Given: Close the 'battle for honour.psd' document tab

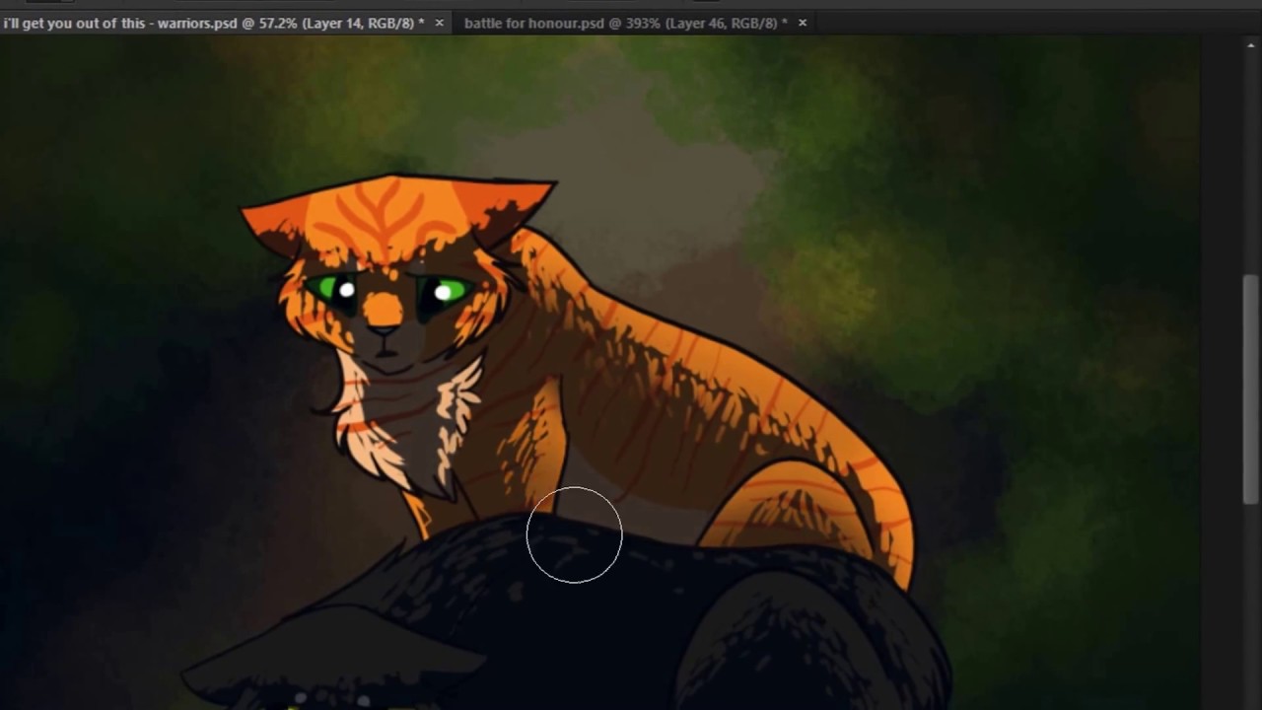Looking at the screenshot, I should point(802,23).
